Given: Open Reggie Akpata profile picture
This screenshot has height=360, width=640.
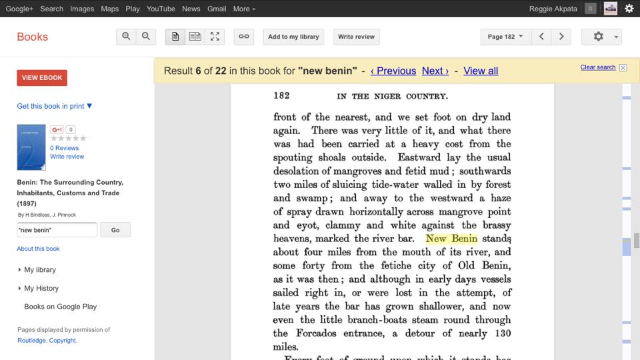Looking at the screenshot, I should click(x=610, y=9).
